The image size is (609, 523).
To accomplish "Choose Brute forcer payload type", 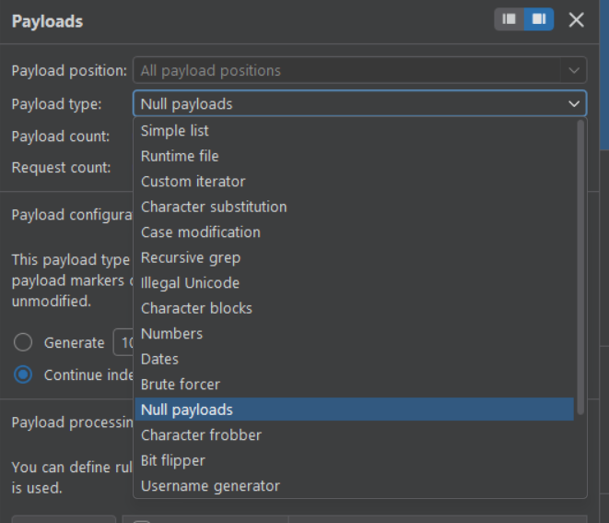I will click(354, 385).
